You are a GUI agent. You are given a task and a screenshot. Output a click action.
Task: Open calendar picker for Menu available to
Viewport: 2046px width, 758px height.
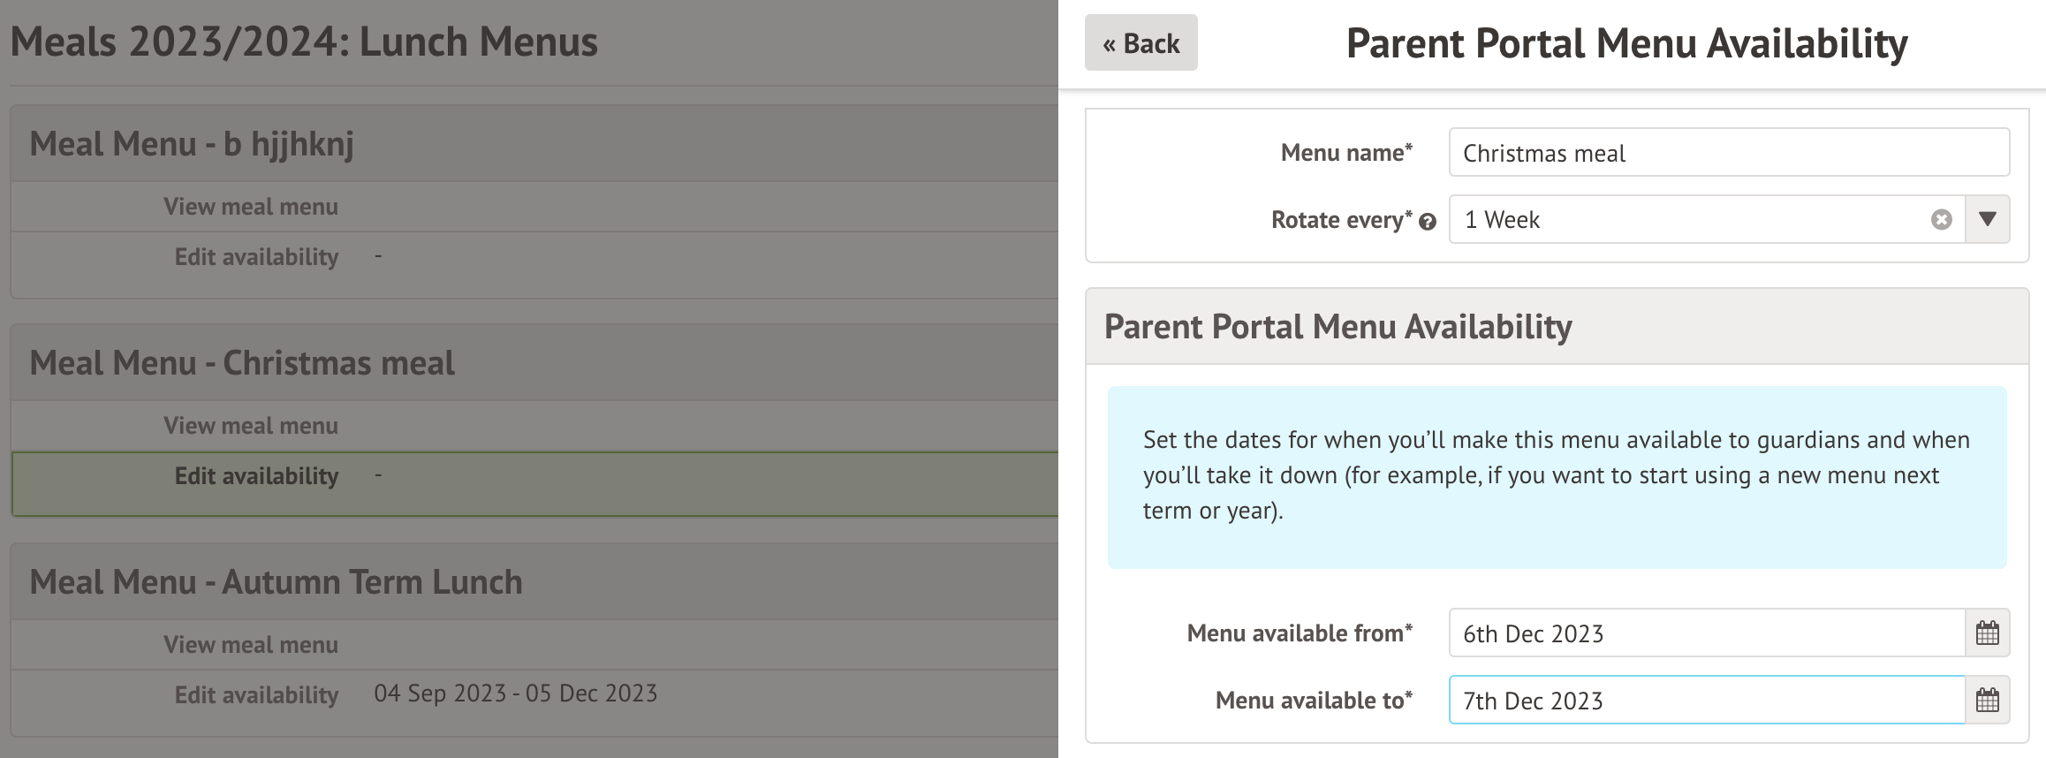click(1988, 700)
